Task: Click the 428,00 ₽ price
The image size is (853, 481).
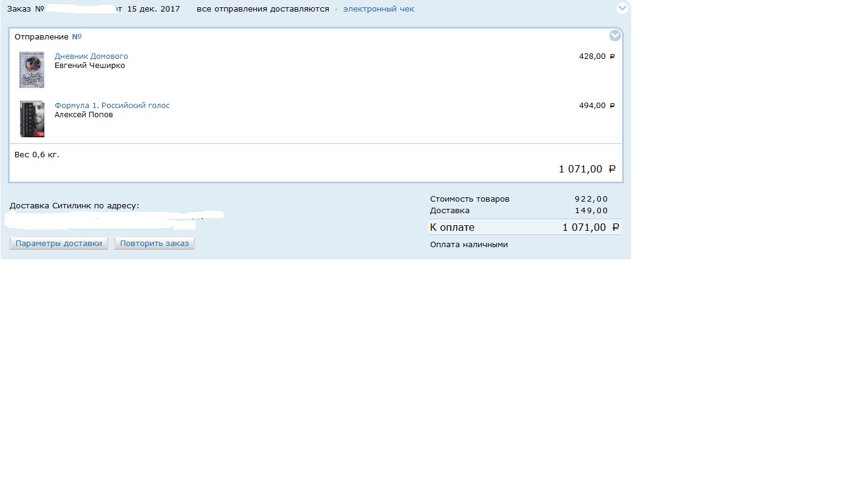Action: (x=597, y=56)
